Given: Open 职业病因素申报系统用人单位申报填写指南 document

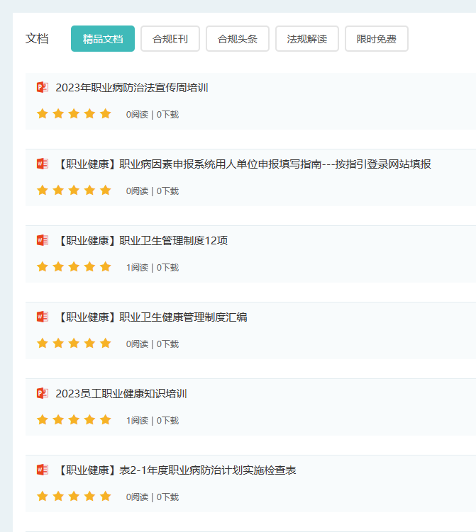Looking at the screenshot, I should pyautogui.click(x=243, y=164).
